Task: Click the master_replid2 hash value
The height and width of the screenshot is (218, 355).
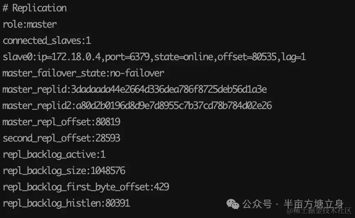Action: pos(174,106)
